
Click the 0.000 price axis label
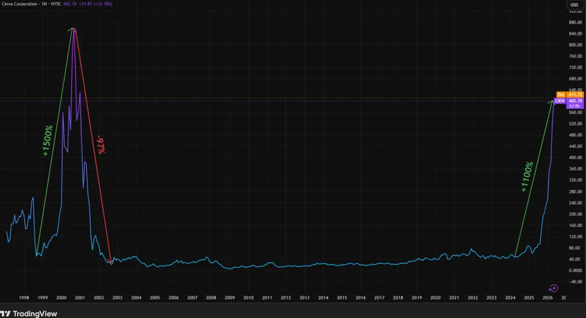point(576,270)
